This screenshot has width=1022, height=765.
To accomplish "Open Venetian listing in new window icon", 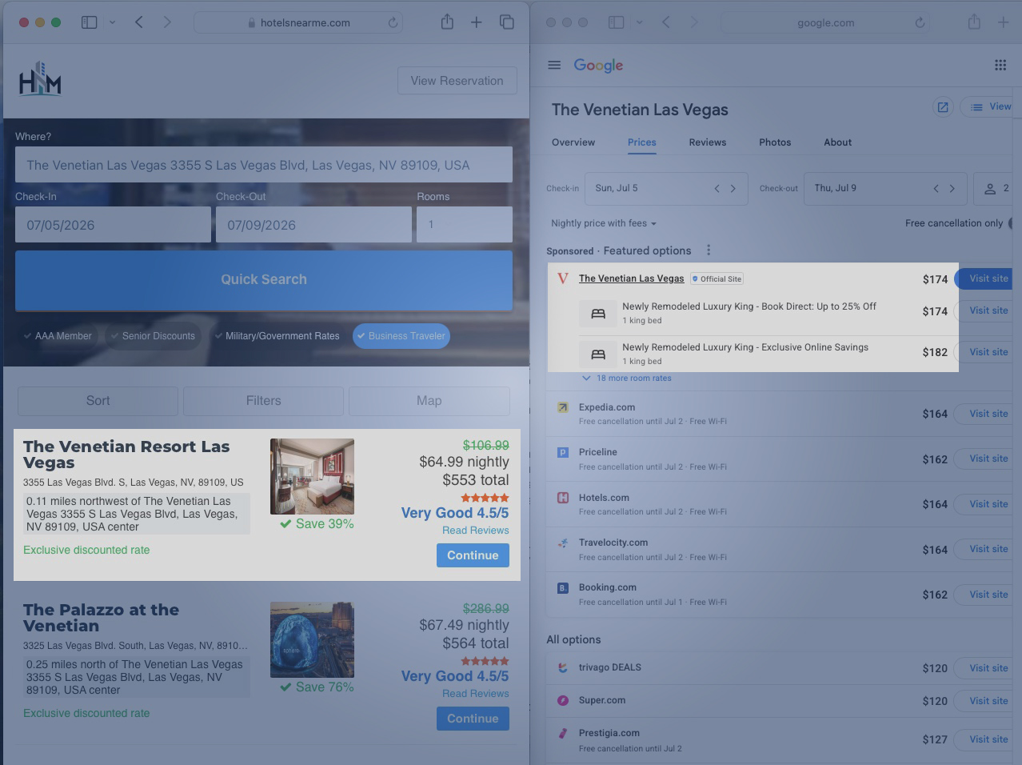I will 943,107.
